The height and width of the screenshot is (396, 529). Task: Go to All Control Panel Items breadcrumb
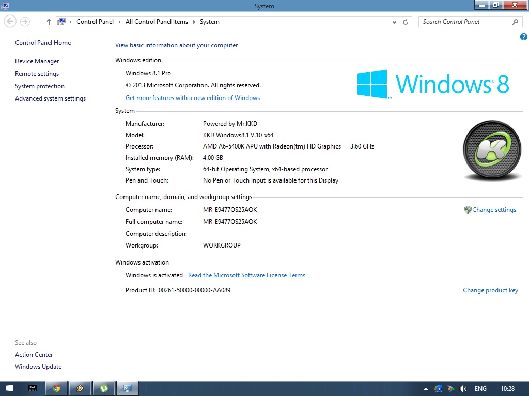157,22
